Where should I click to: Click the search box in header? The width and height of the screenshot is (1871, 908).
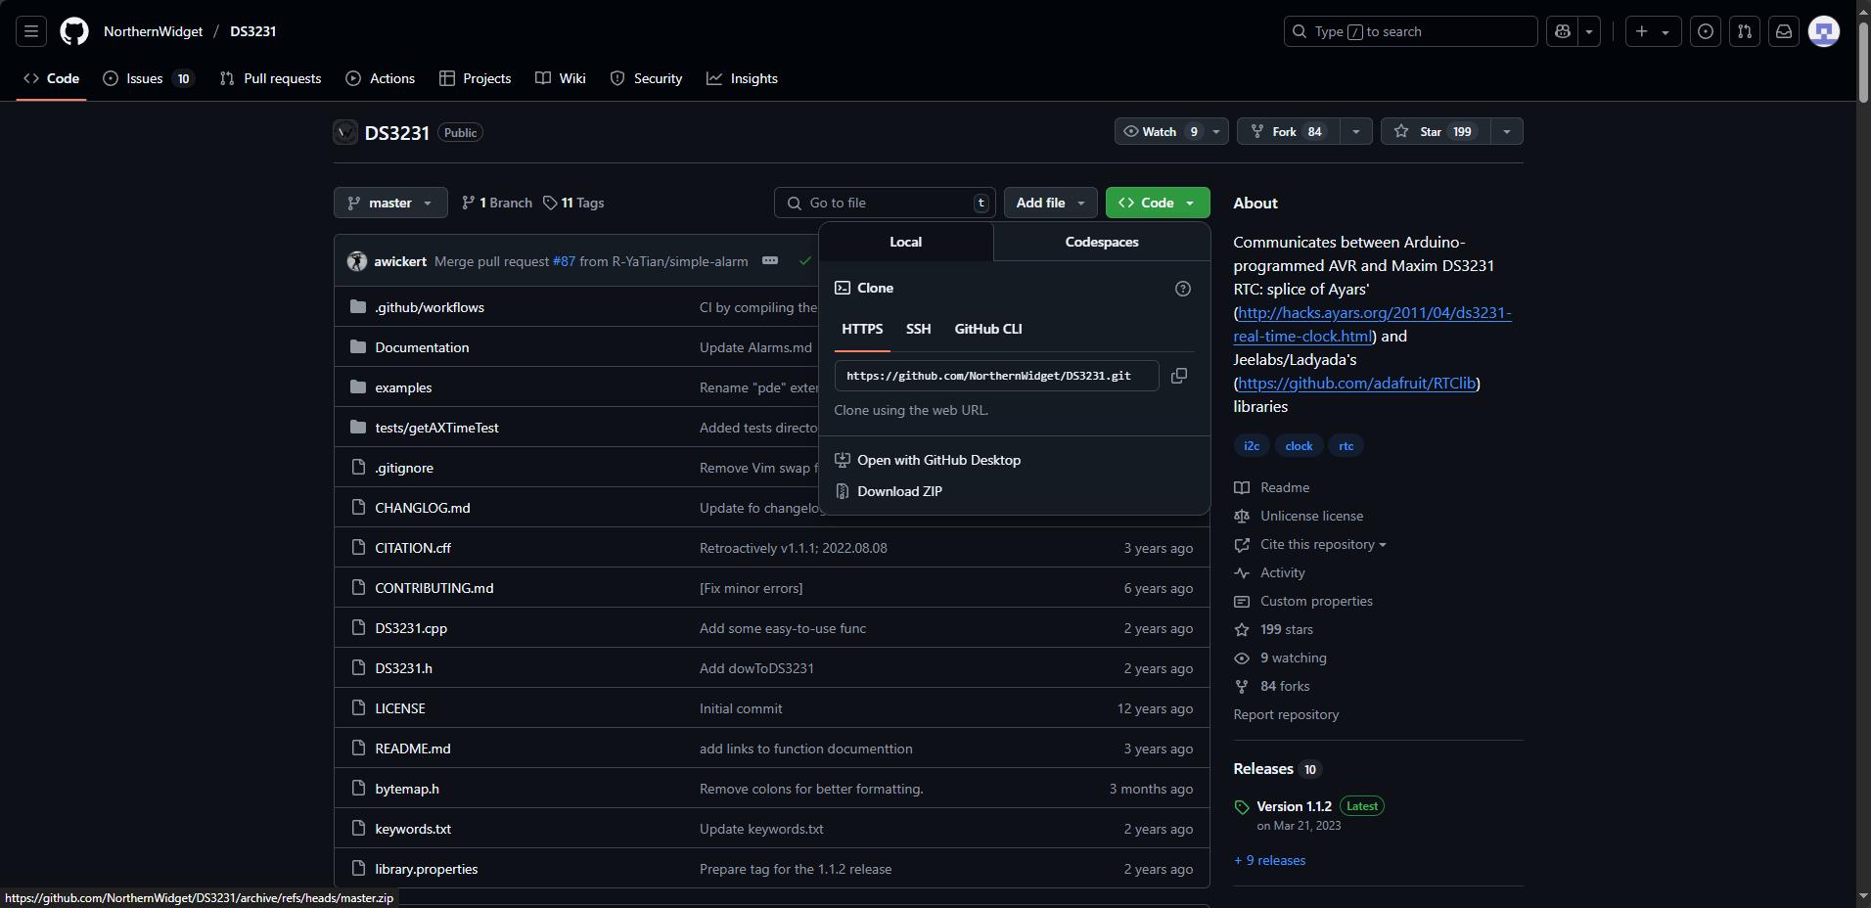click(x=1410, y=31)
